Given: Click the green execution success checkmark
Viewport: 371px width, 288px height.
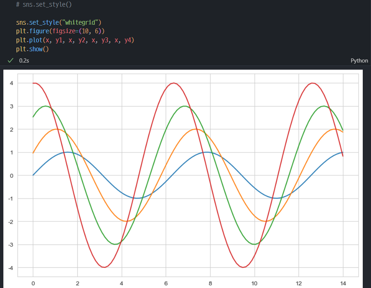Looking at the screenshot, I should 11,60.
